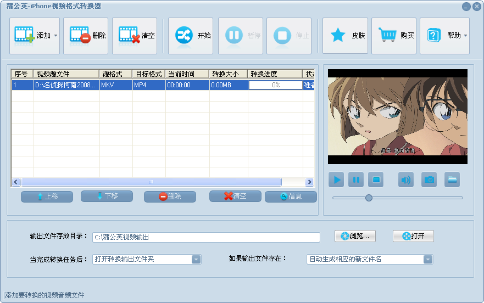Play the preview video

336,179
